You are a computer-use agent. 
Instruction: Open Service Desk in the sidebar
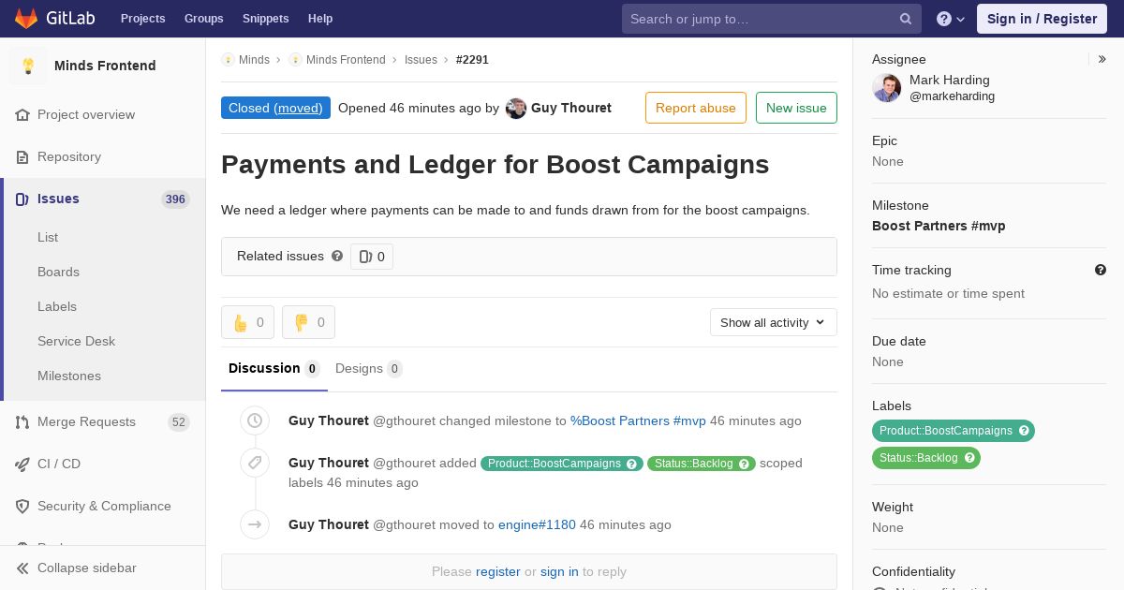click(x=76, y=341)
